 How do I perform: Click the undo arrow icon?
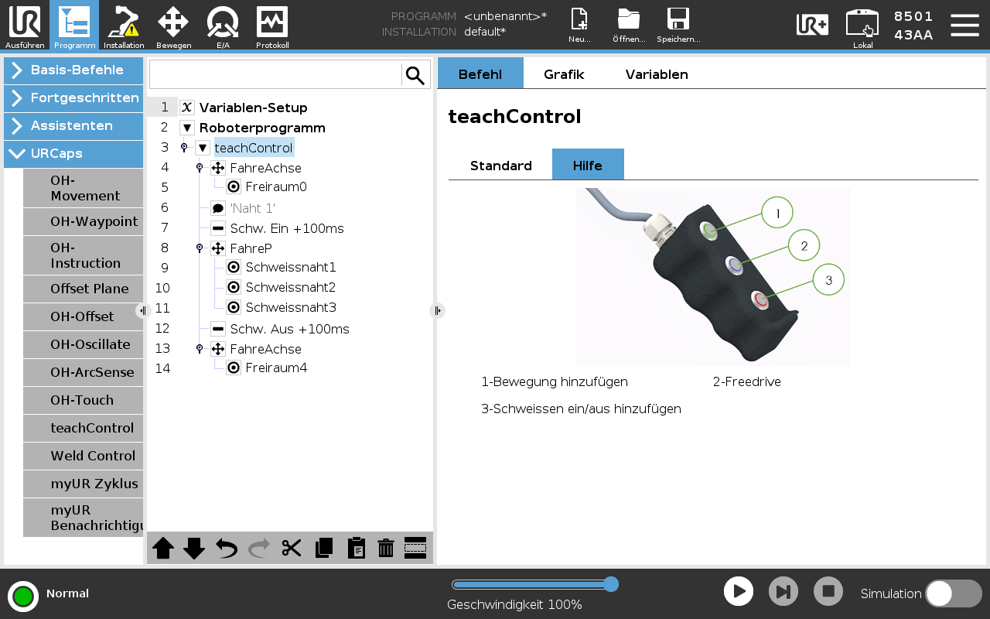pyautogui.click(x=227, y=548)
